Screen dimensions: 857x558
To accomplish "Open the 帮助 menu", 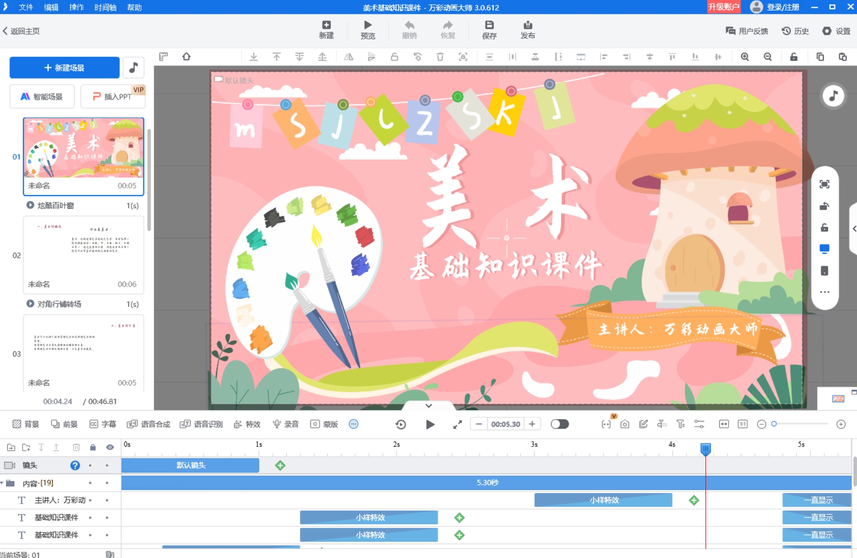I will [134, 7].
